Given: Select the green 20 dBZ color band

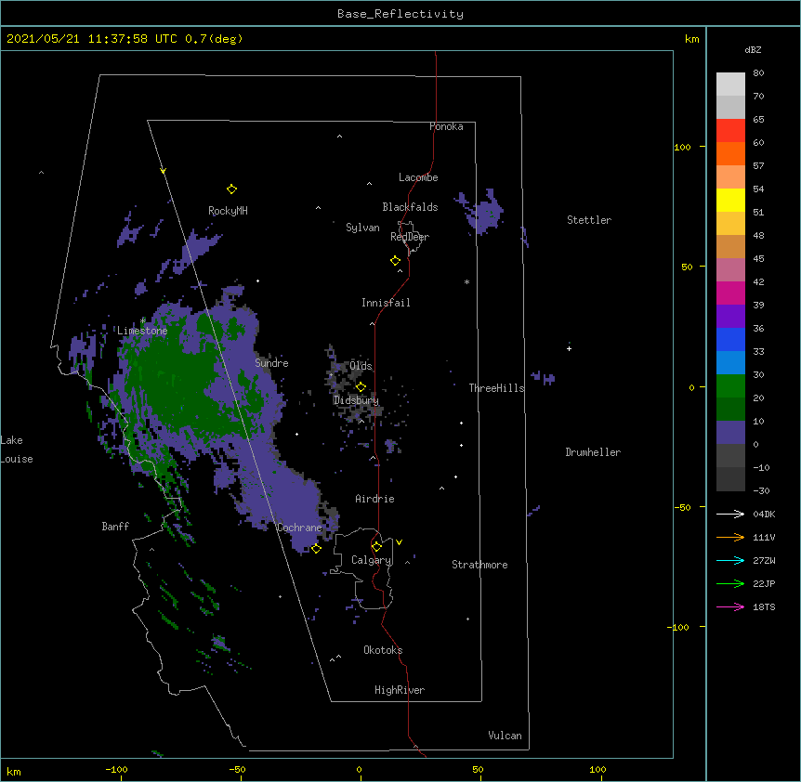Looking at the screenshot, I should [730, 386].
